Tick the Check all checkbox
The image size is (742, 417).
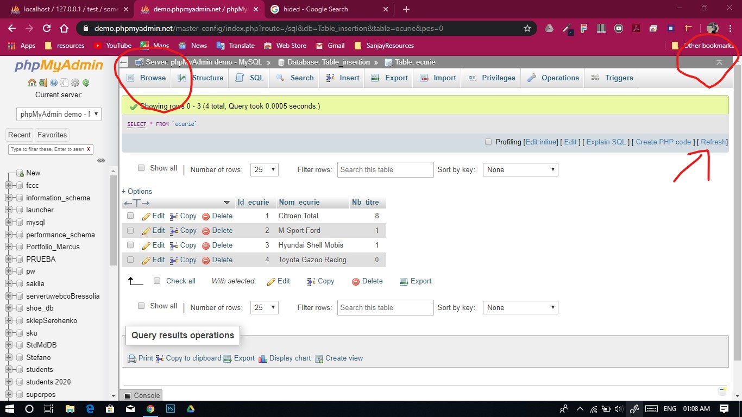pos(157,281)
